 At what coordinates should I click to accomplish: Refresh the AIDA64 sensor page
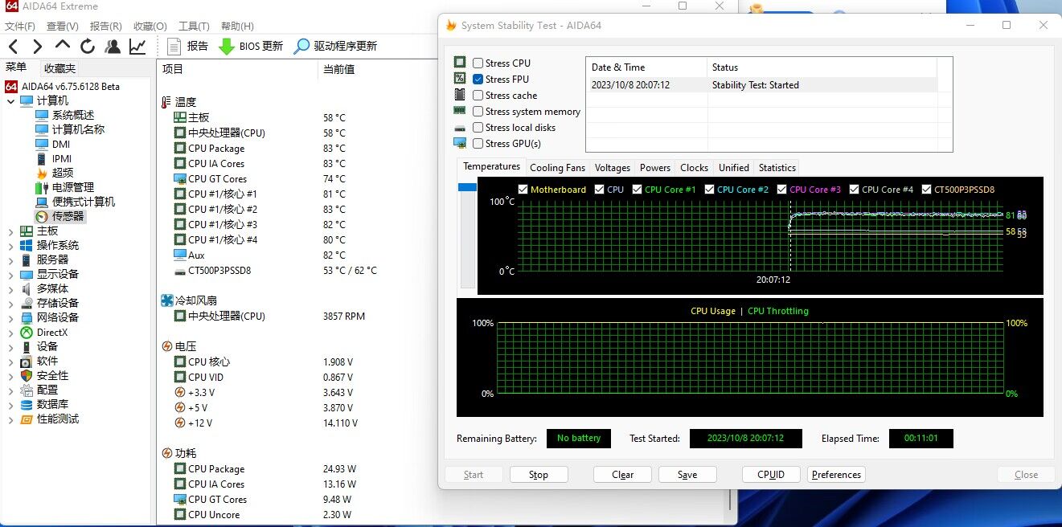click(x=88, y=47)
